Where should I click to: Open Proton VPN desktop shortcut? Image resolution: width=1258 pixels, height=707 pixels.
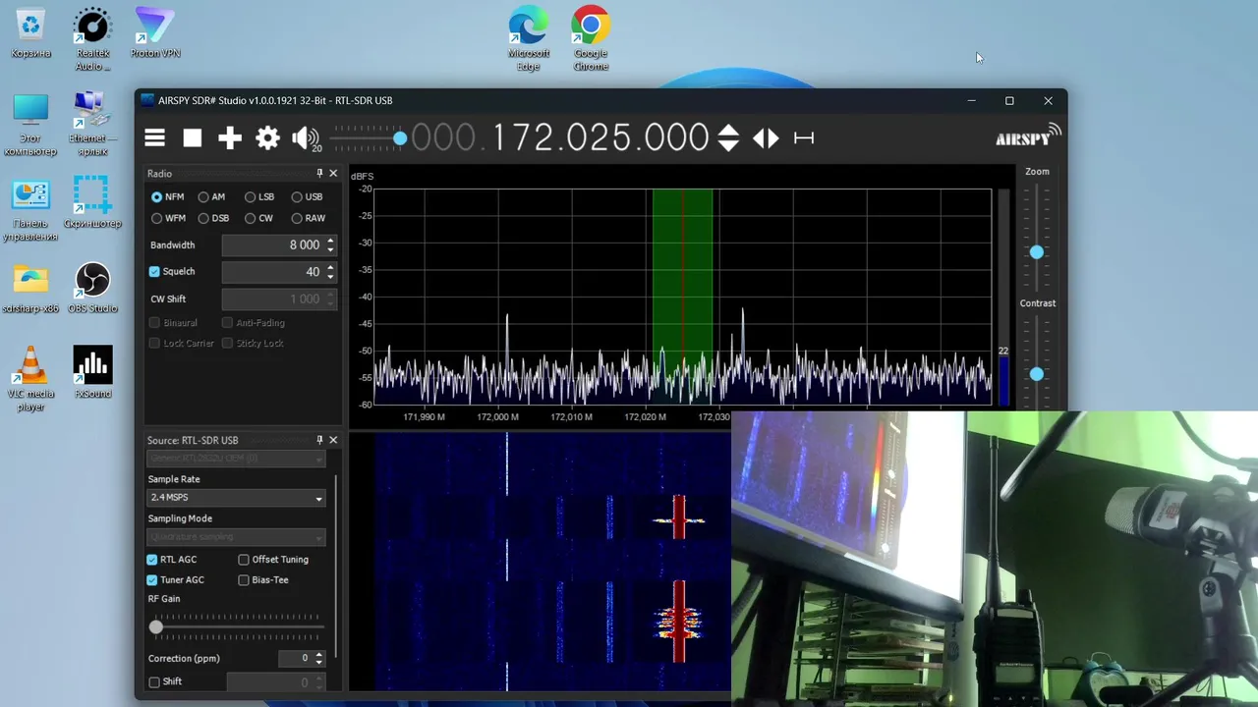point(155,33)
